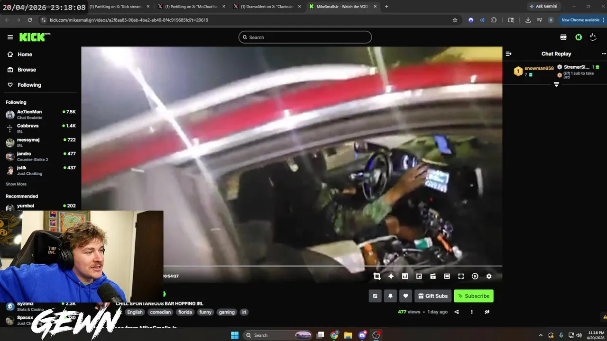Share the VOD with share icon
Image resolution: width=607 pixels, height=341 pixels.
[x=457, y=312]
